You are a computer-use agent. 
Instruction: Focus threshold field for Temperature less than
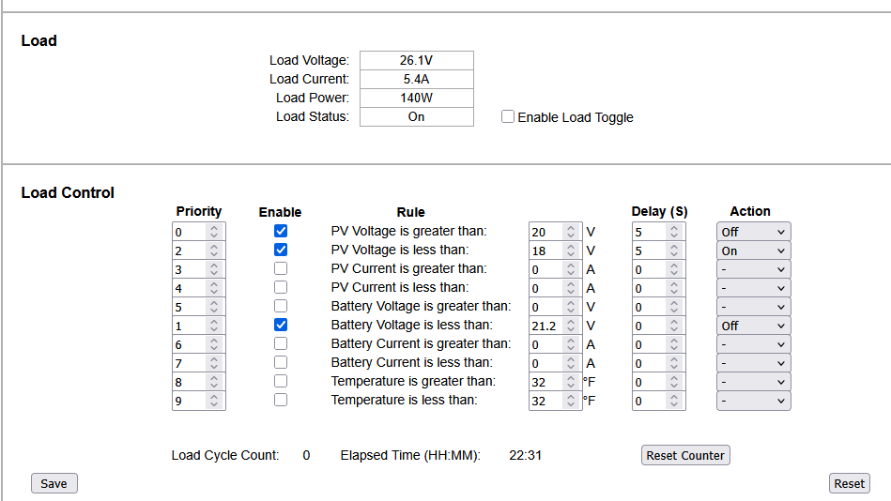click(555, 401)
